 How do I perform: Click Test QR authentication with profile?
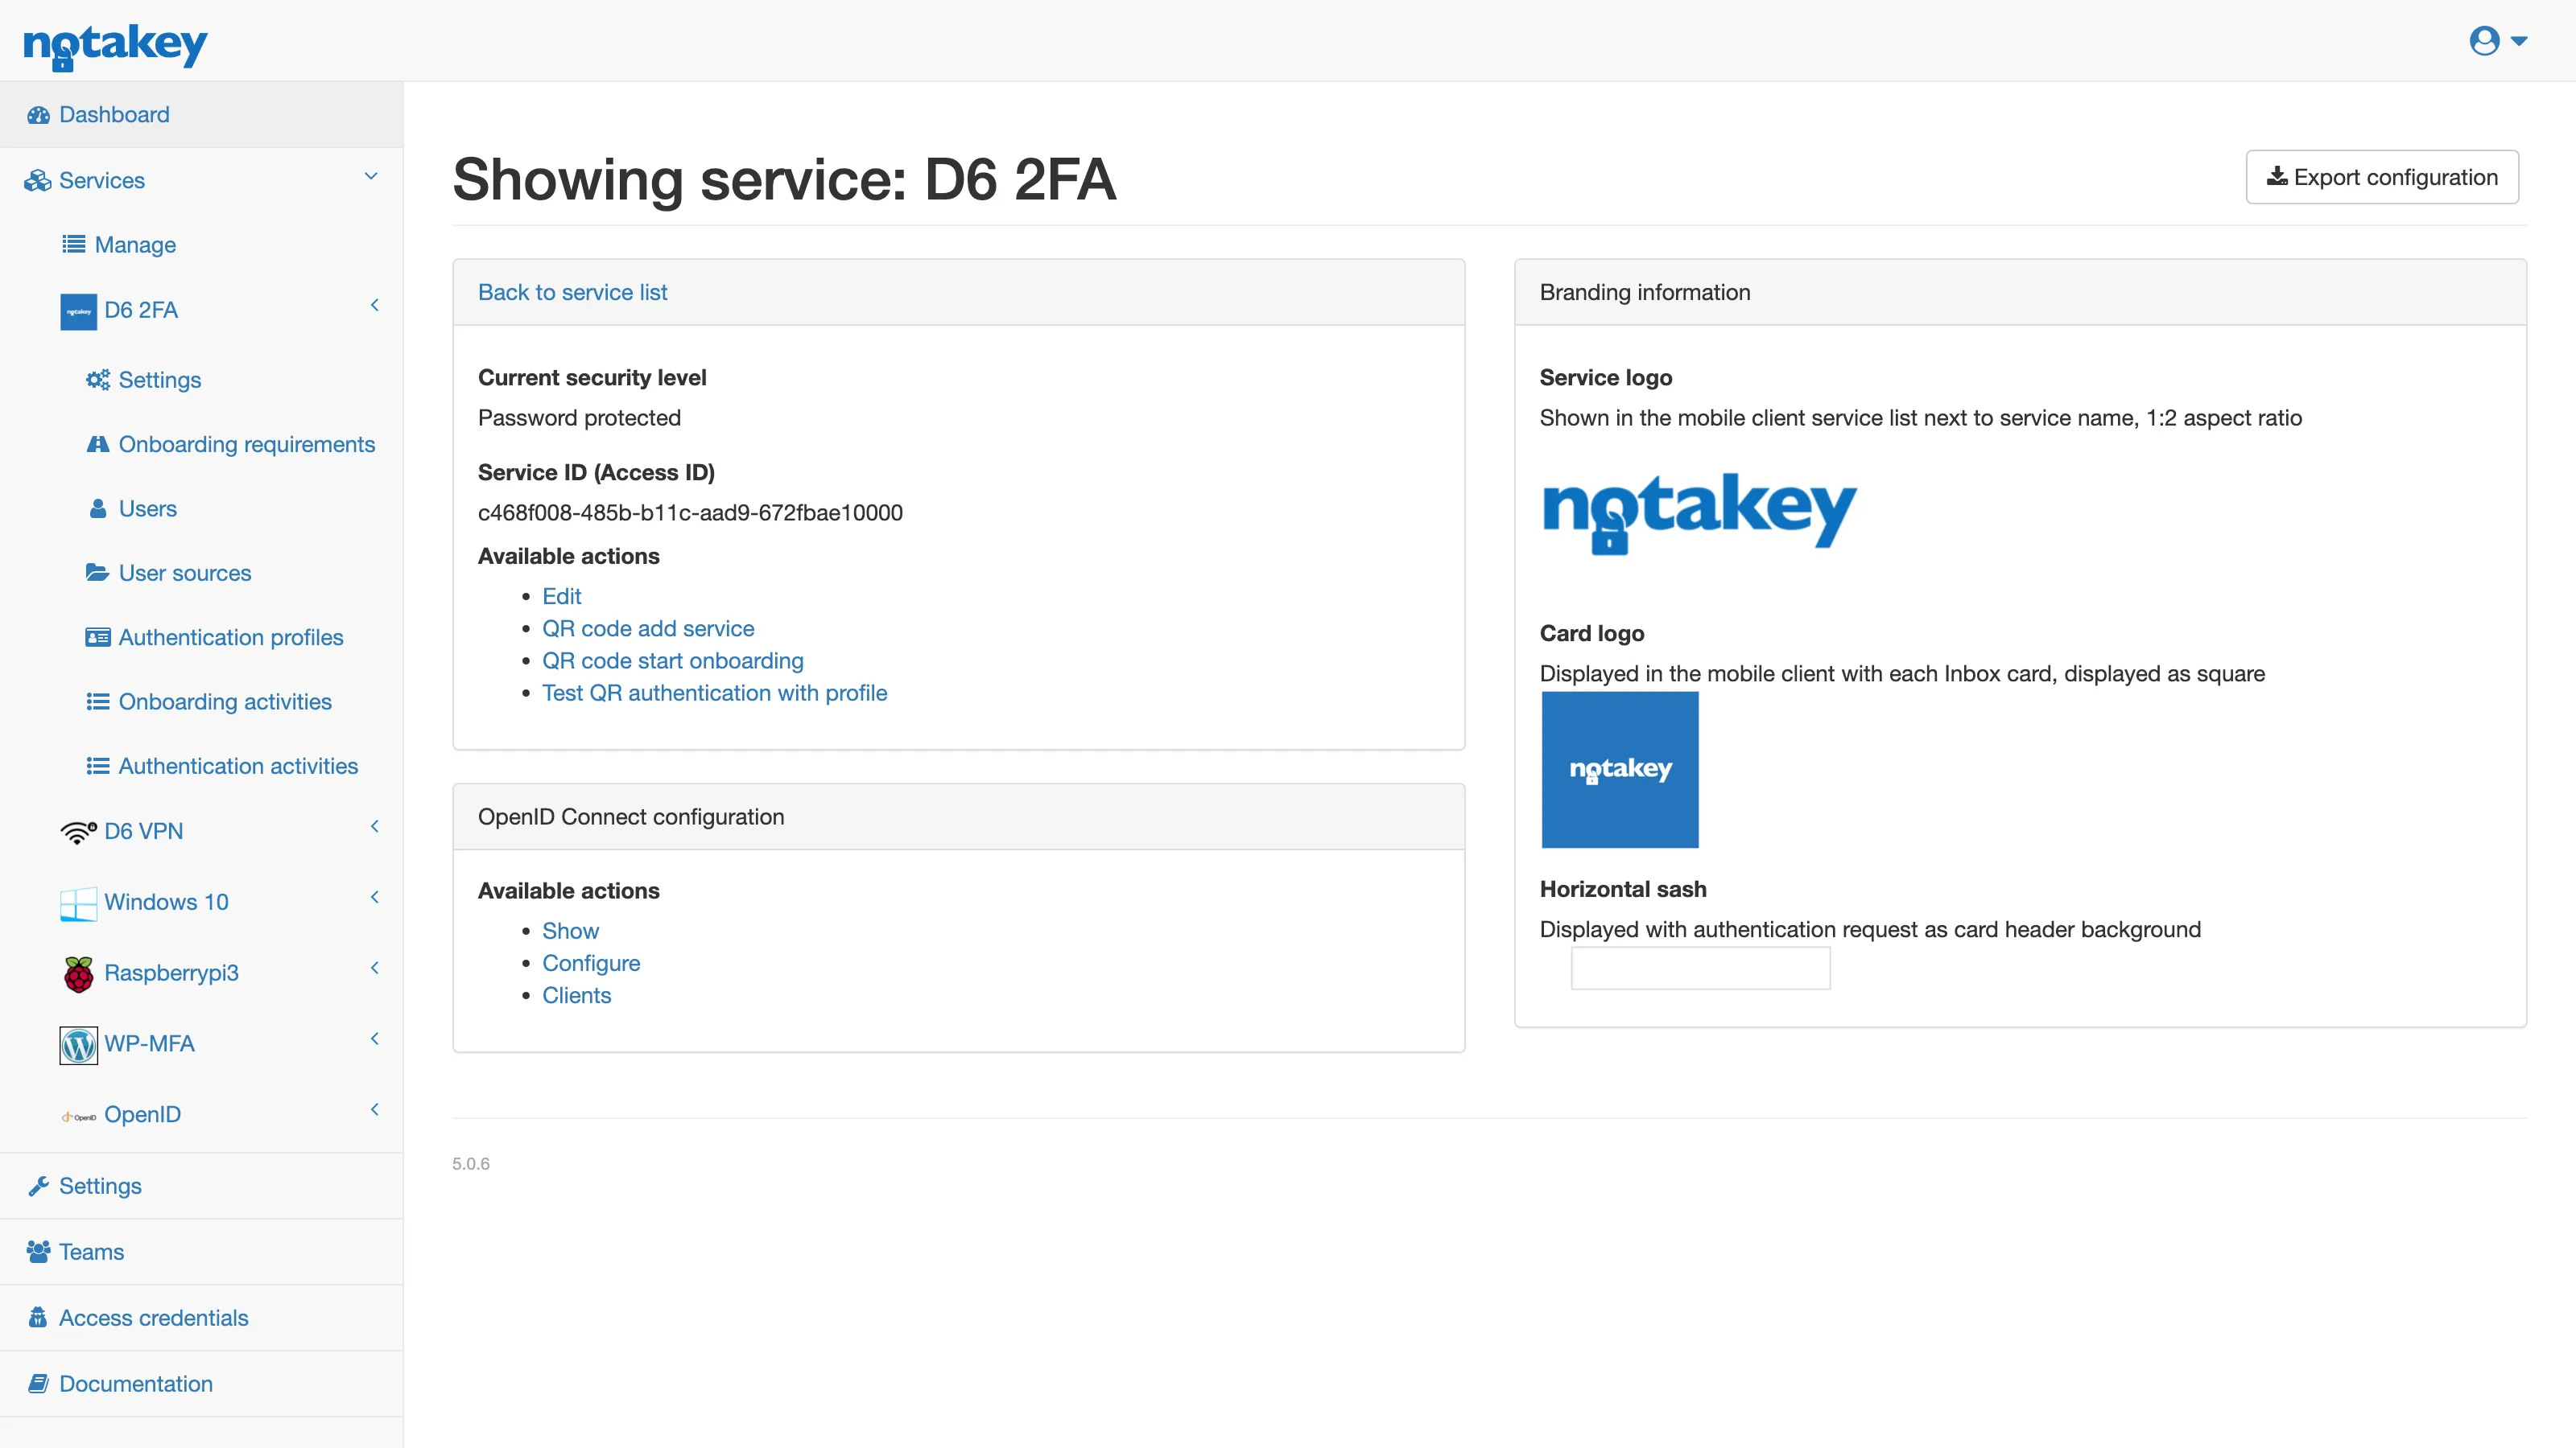point(715,693)
